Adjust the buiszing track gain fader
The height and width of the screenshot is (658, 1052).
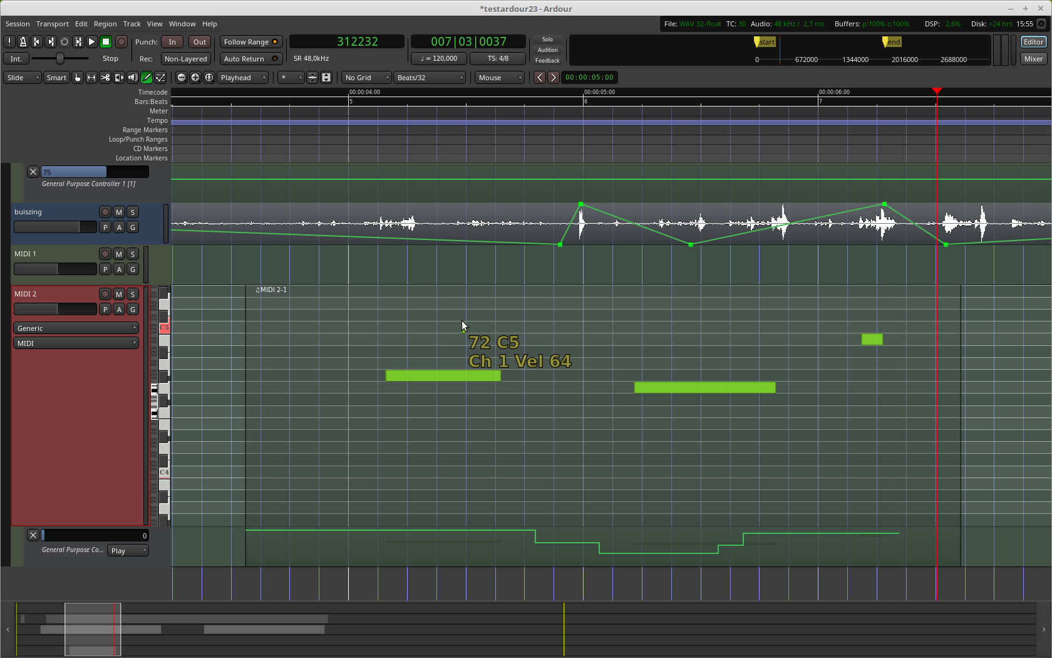click(x=55, y=227)
